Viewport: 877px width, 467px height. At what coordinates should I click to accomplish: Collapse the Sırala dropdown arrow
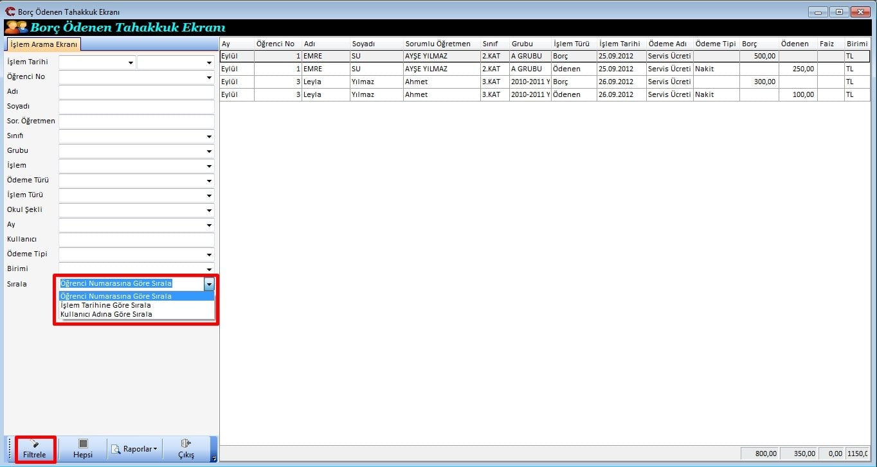click(x=209, y=284)
